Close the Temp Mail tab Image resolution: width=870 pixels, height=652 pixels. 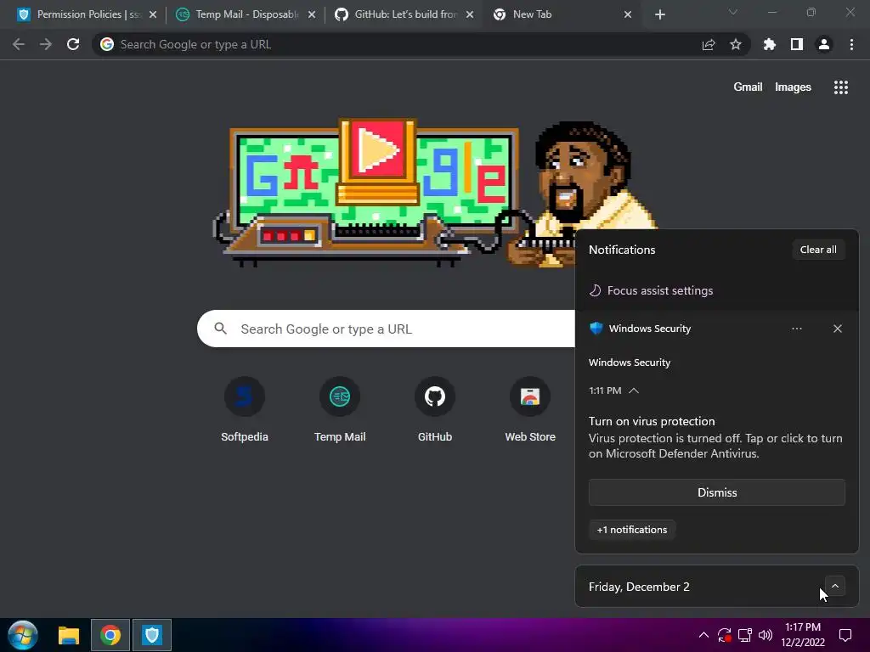[x=311, y=14]
